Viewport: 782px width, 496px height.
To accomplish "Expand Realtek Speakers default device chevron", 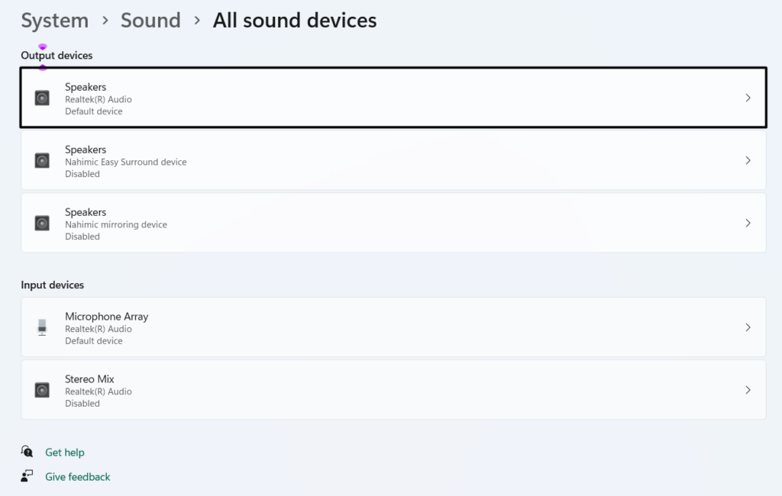I will (748, 98).
